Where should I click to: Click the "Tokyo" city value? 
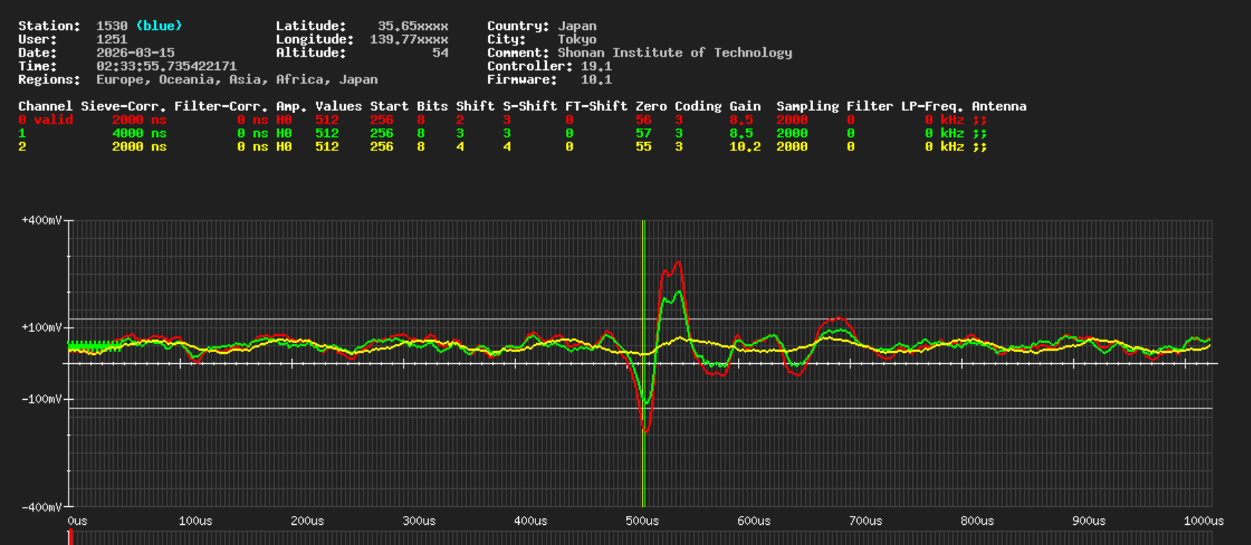[x=577, y=39]
